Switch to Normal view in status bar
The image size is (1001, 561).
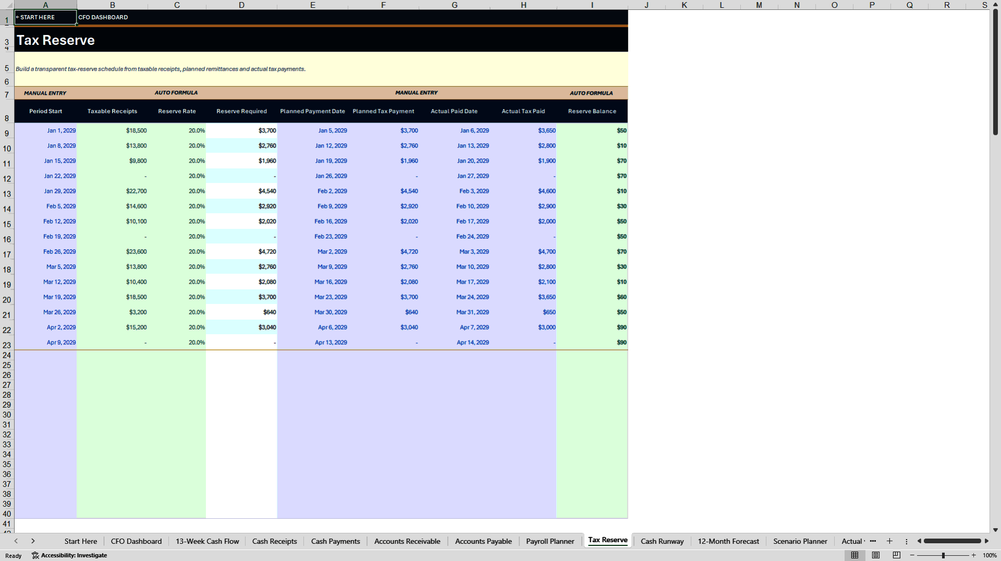tap(854, 555)
